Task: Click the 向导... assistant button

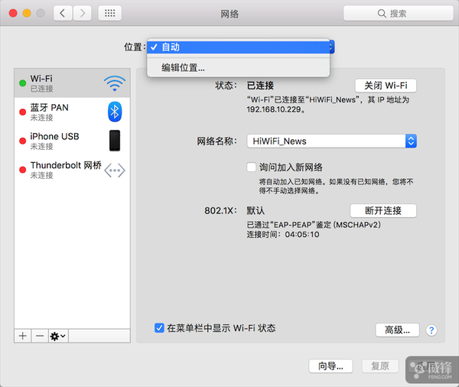Action: coord(330,366)
